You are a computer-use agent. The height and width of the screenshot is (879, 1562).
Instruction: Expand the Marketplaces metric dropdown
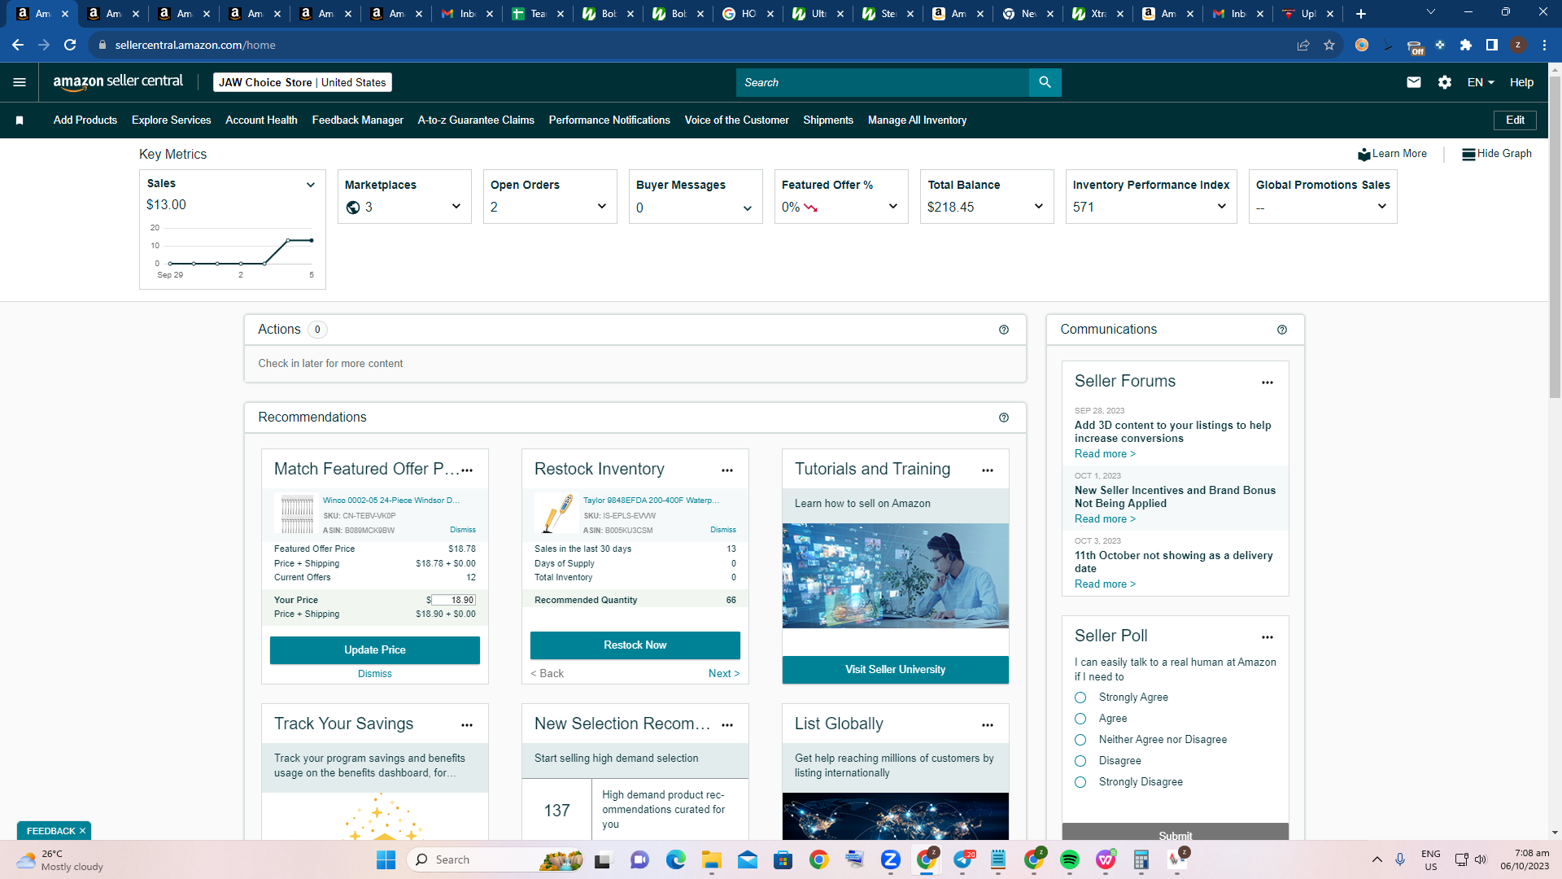tap(456, 207)
